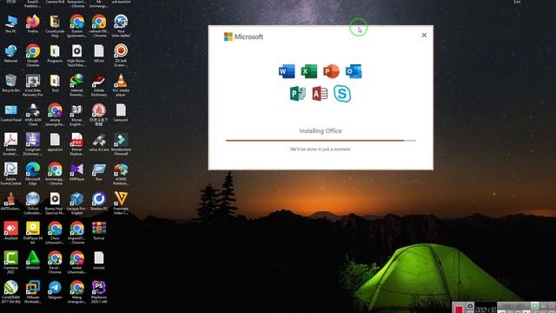This screenshot has height=313, width=556.
Task: Select the CorelDRAW 2017 shortcut
Action: point(11,292)
